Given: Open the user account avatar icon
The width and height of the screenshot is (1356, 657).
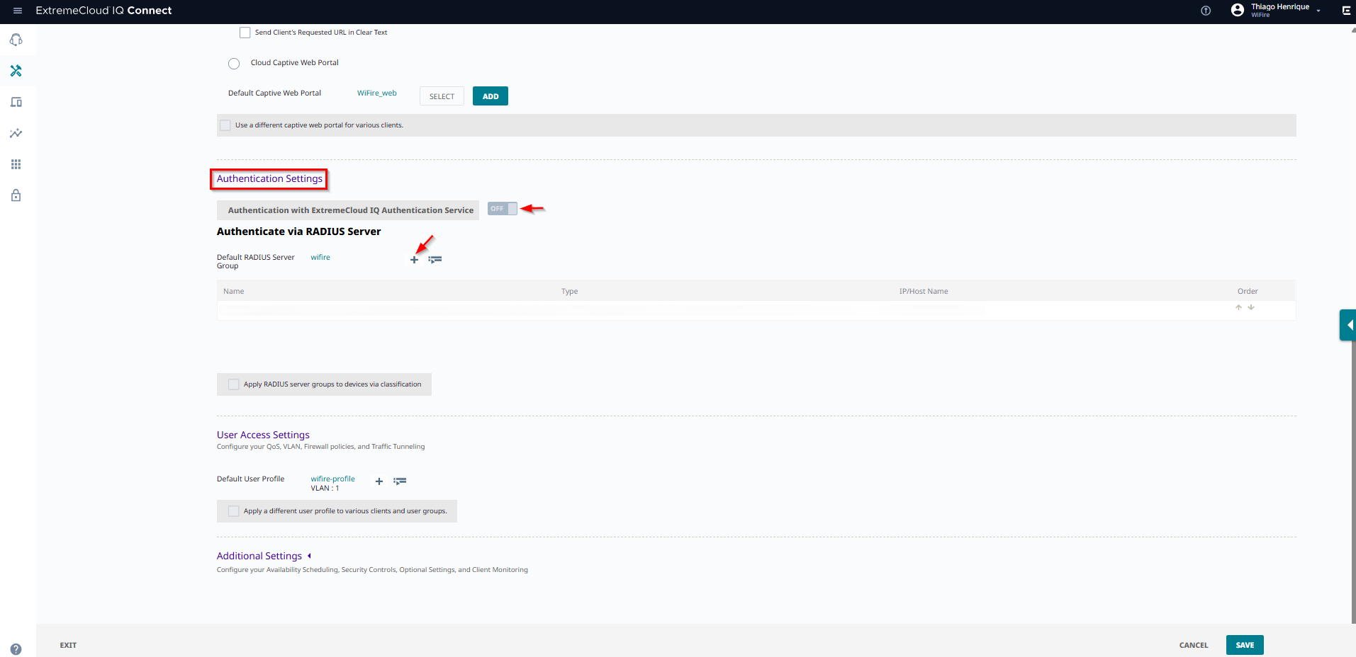Looking at the screenshot, I should coord(1238,10).
